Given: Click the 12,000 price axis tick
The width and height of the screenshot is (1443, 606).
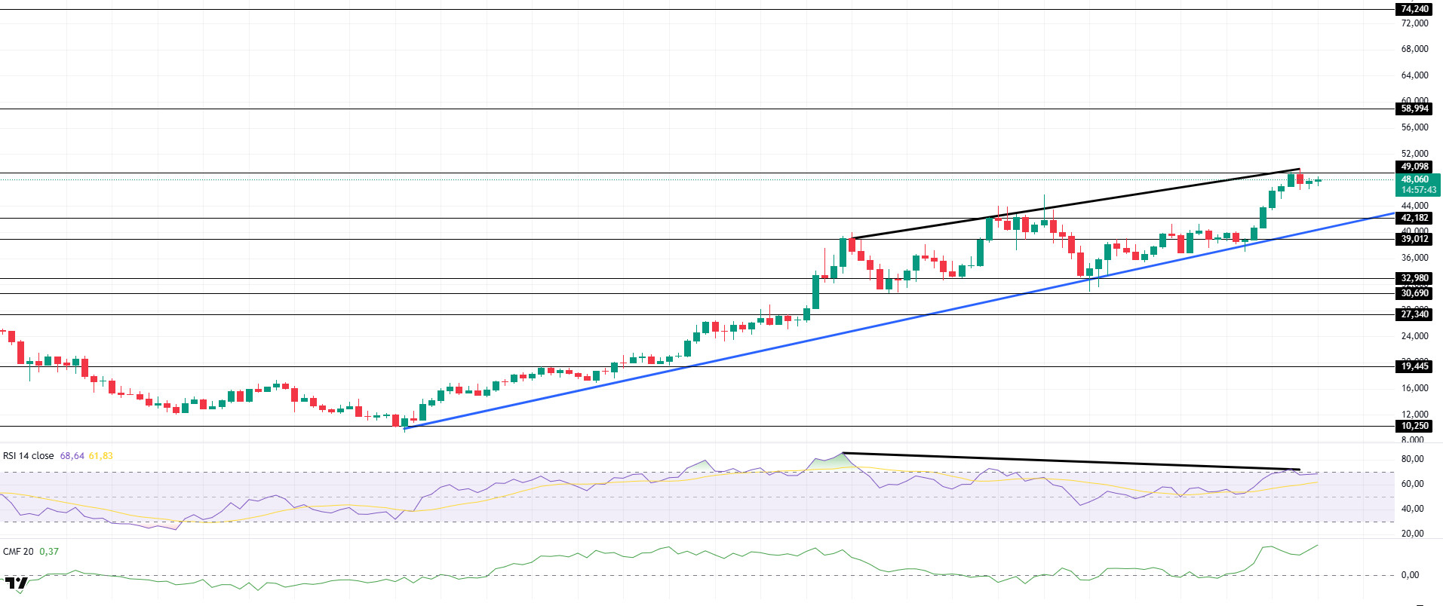Looking at the screenshot, I should (x=1414, y=415).
